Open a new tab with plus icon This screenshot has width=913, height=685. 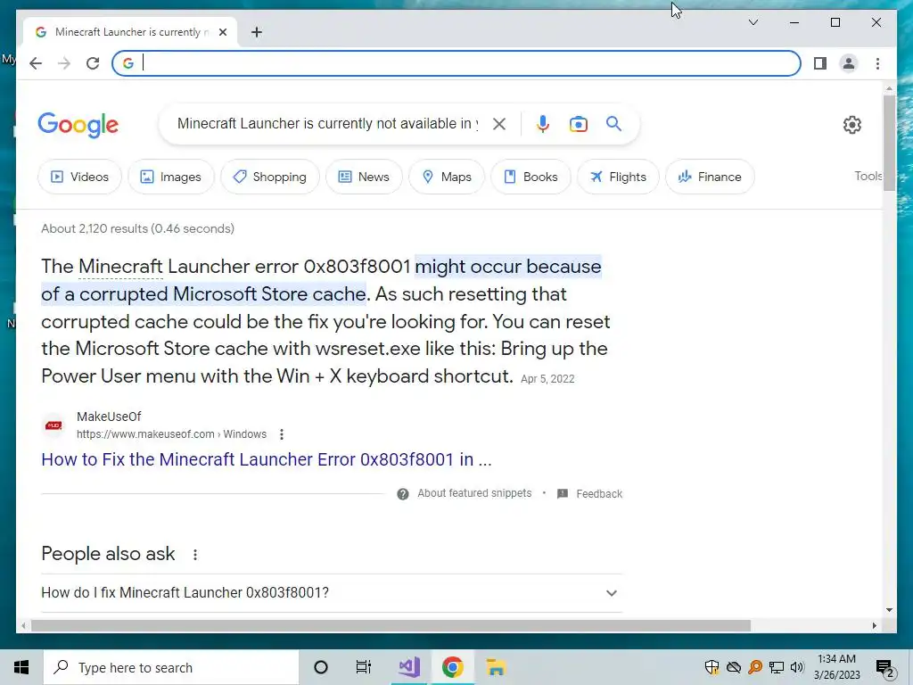click(257, 32)
